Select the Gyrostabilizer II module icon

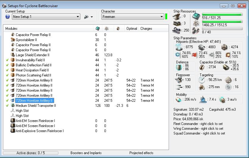(13, 40)
